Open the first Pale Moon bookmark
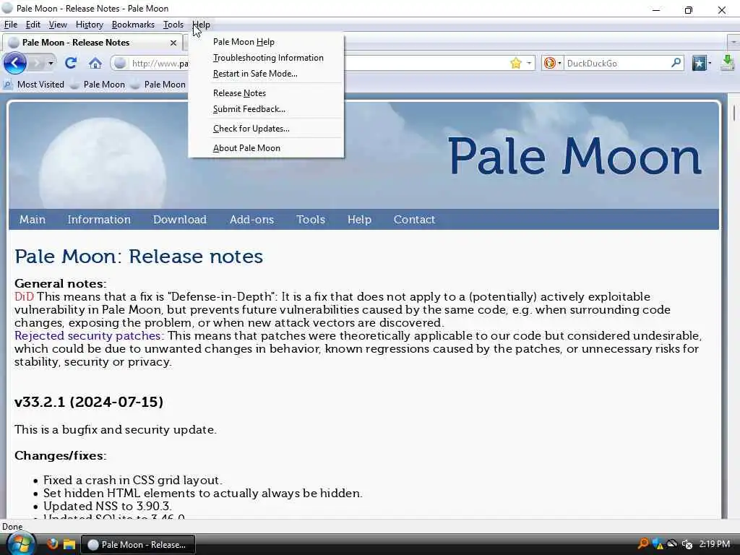The width and height of the screenshot is (740, 555). click(98, 85)
